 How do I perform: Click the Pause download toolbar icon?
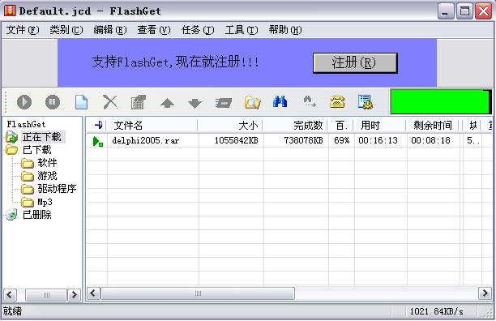pyautogui.click(x=53, y=102)
